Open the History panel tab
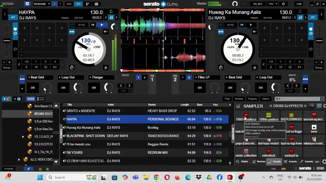This screenshot has height=183, width=326. pyautogui.click(x=266, y=99)
